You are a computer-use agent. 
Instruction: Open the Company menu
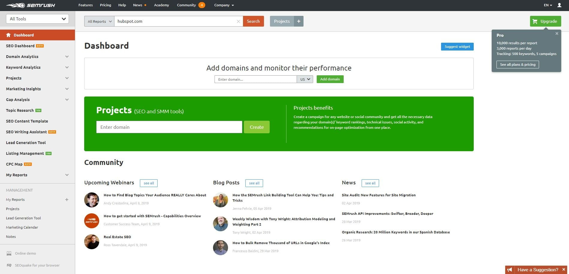click(x=224, y=5)
